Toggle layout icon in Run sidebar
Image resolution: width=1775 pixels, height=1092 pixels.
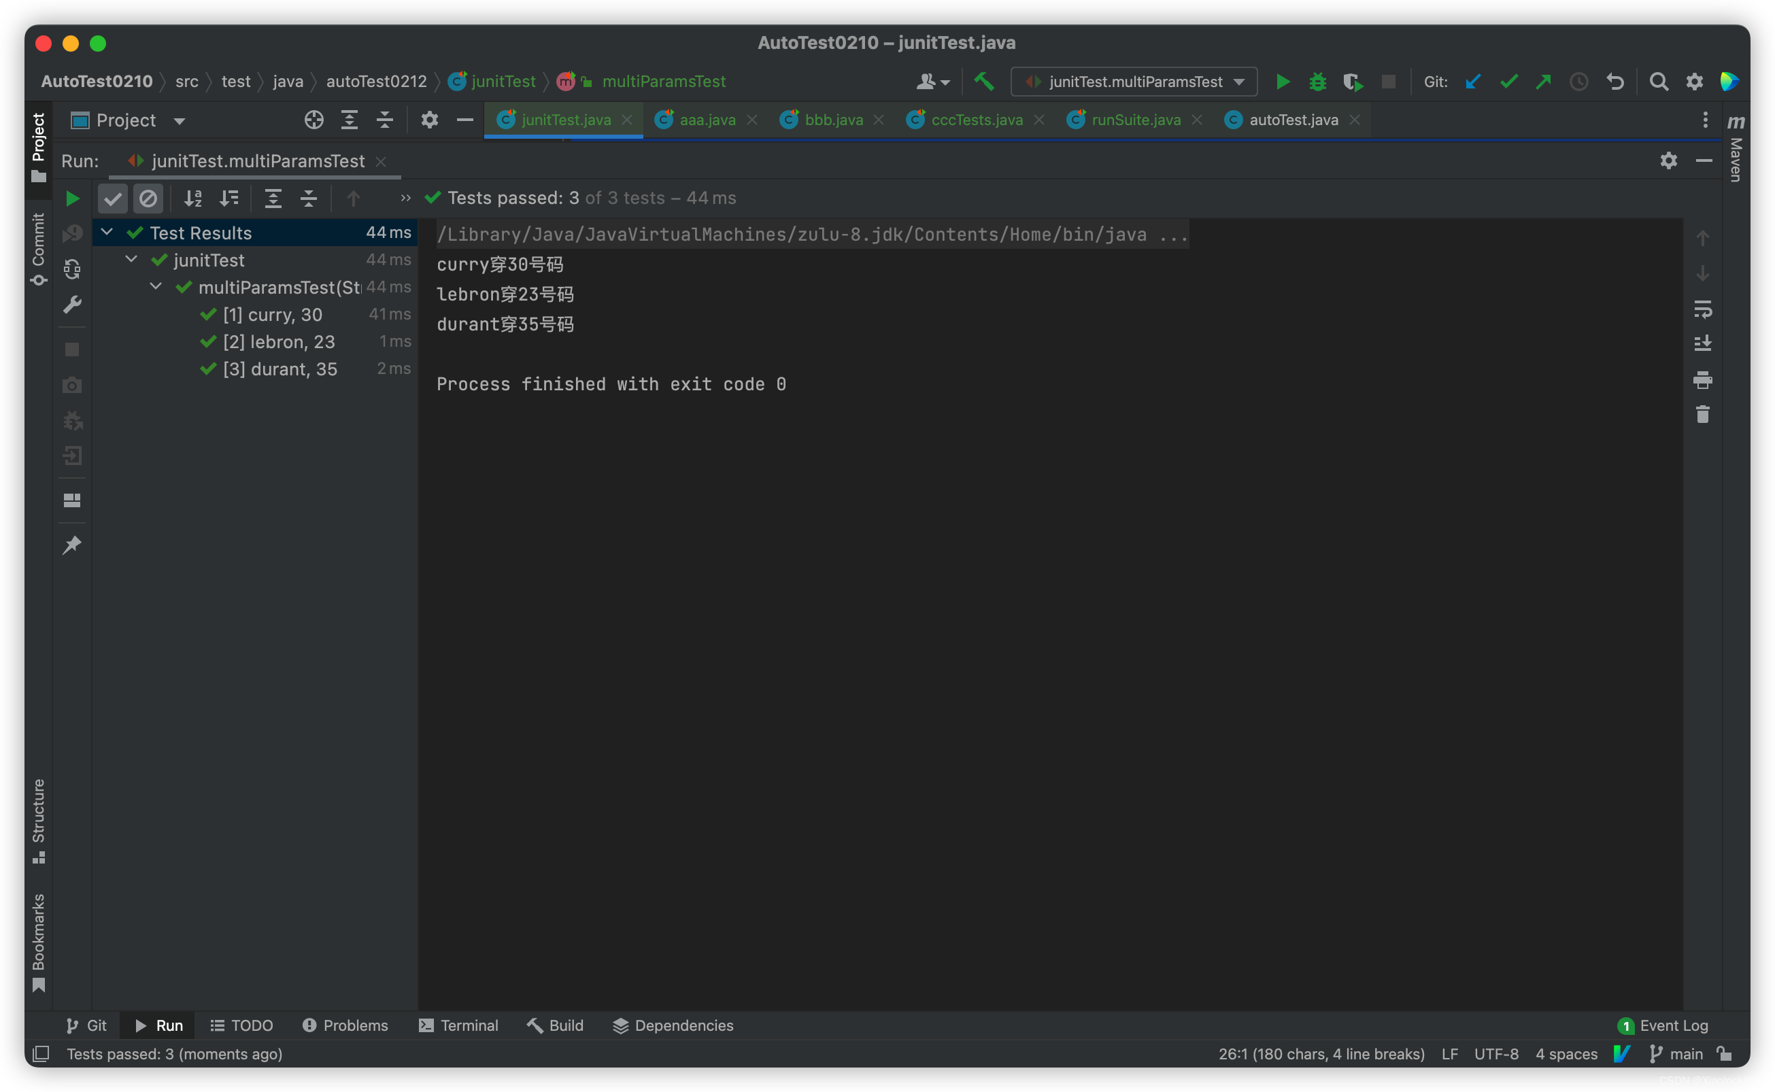[x=72, y=500]
